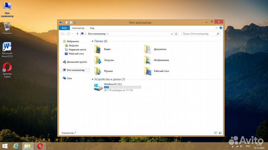The width and height of the screenshot is (268, 150).
Task: Collapse the Устройства и диски section
Action: pyautogui.click(x=93, y=79)
